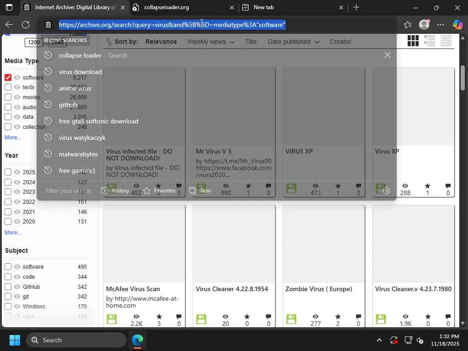Viewport: 468px width, 351px height.
Task: Select 'free gta5 softonic download' suggestion
Action: pyautogui.click(x=217, y=121)
